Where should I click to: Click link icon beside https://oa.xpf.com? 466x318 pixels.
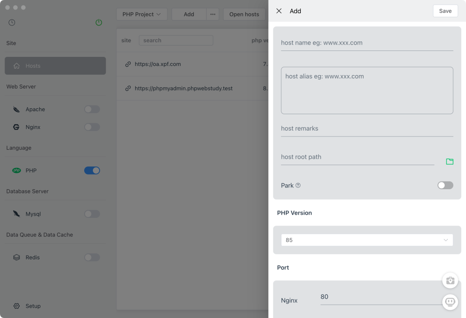[x=128, y=64]
